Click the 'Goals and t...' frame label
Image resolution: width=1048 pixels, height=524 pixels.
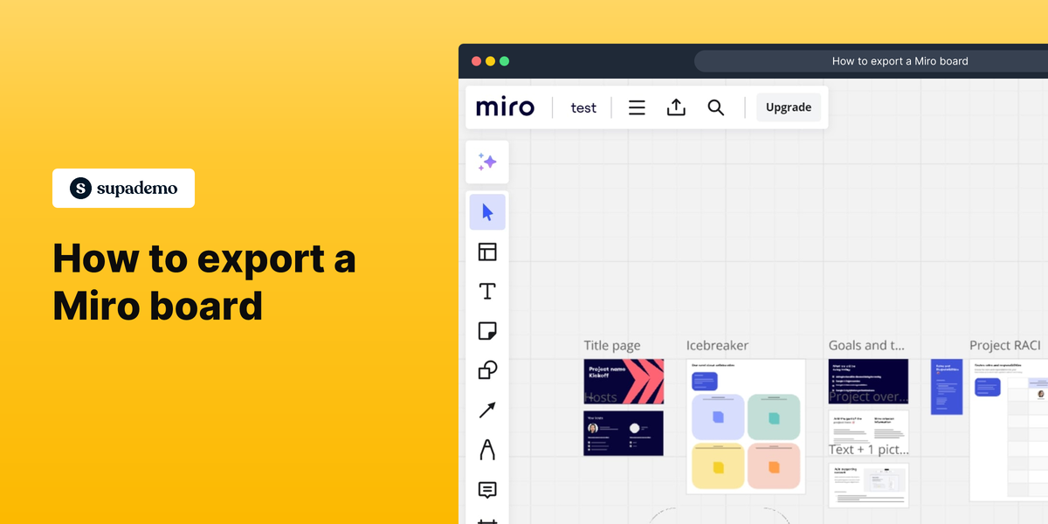pos(867,346)
